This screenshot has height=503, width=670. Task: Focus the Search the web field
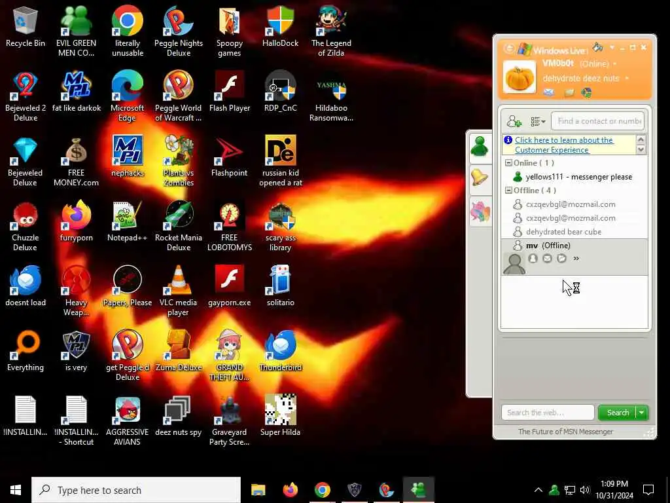(x=548, y=413)
